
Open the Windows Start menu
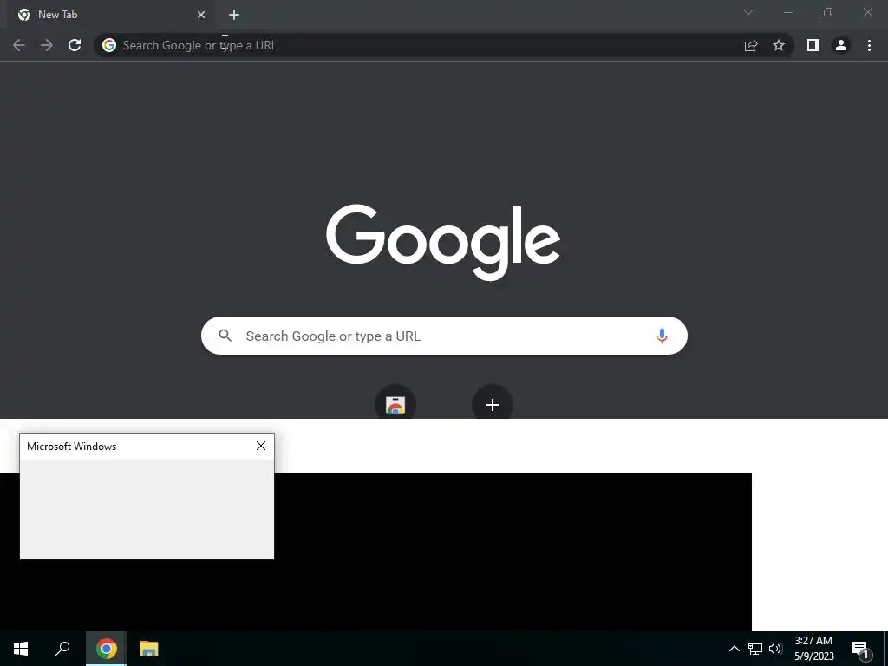tap(21, 649)
